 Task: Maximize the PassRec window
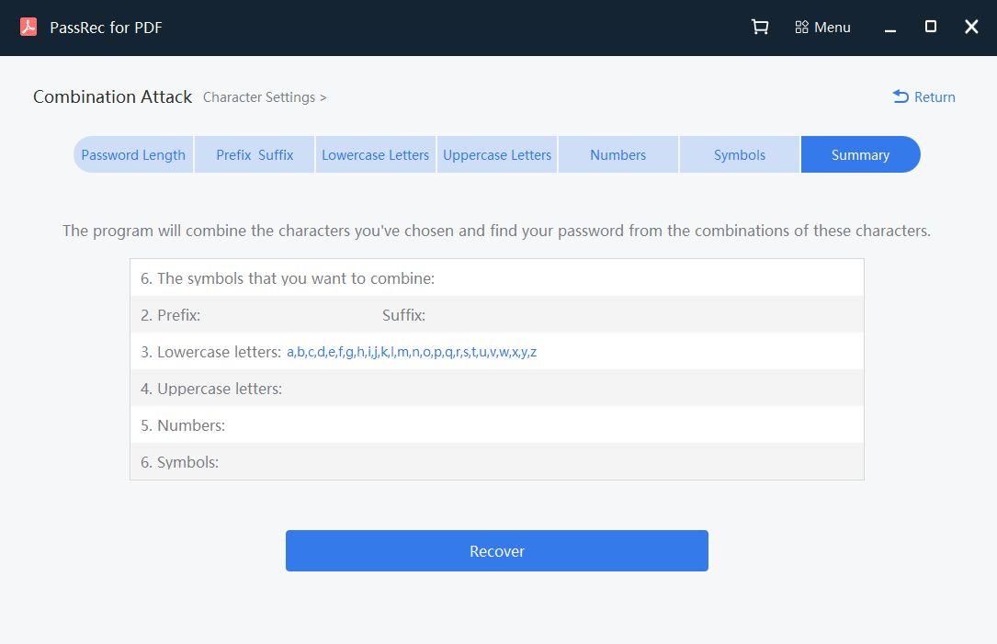click(x=930, y=27)
